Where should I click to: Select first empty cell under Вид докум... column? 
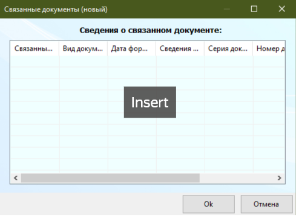[84, 62]
